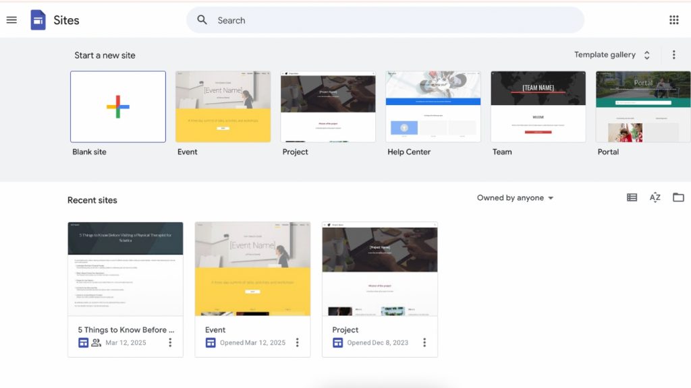This screenshot has width=691, height=388.
Task: Open the Google apps launcher grid
Action: point(673,20)
